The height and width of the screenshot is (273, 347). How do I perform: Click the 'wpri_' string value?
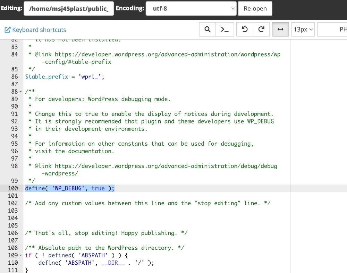[90, 77]
